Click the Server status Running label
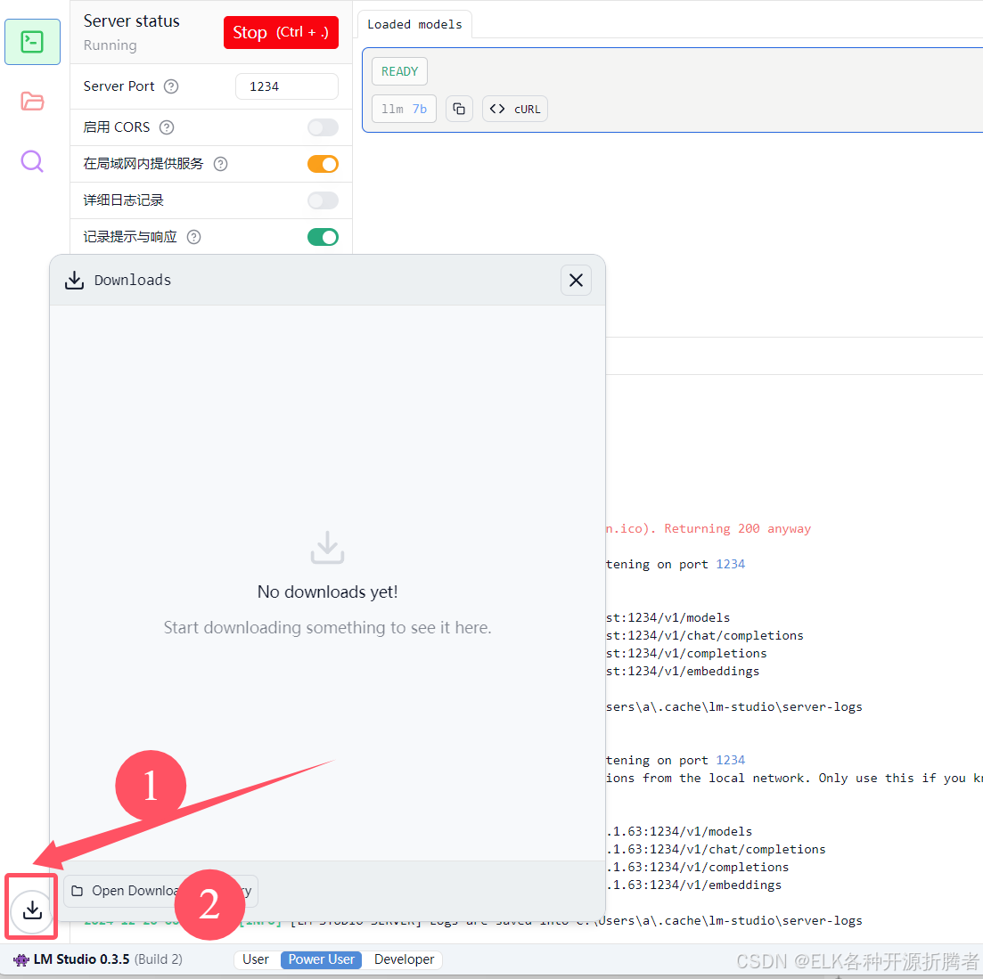The image size is (983, 979). point(110,45)
